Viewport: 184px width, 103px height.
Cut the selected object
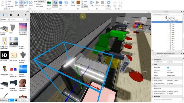click(8, 4)
